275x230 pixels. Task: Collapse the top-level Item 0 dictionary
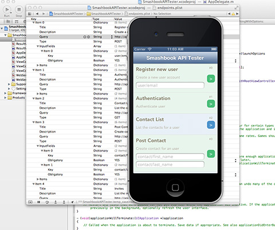(34, 22)
